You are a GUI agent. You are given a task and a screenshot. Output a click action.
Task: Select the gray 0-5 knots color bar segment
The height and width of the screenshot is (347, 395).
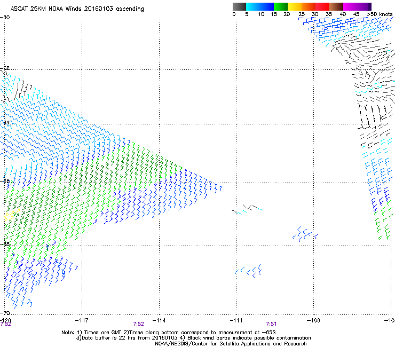239,6
